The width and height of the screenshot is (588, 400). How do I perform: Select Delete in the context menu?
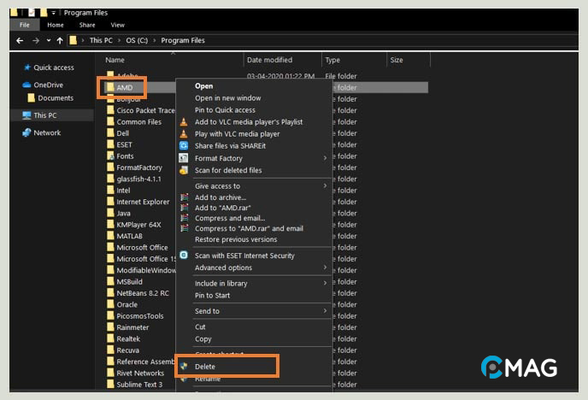tap(205, 367)
